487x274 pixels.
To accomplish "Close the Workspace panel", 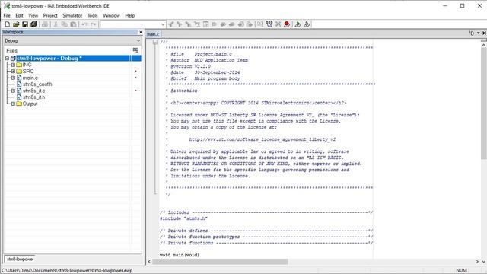I will pos(140,32).
